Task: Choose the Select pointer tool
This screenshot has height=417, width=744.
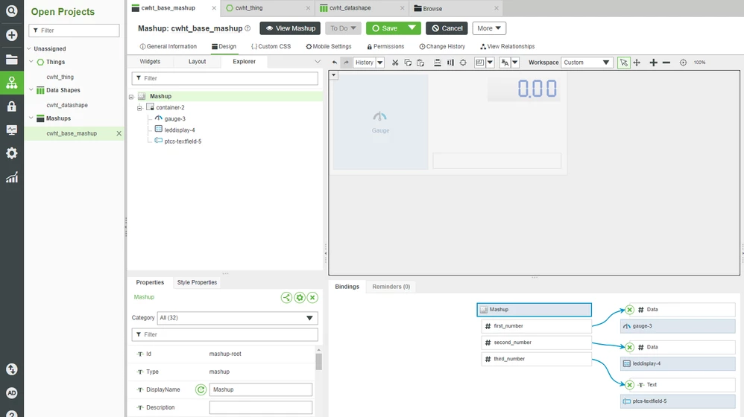Action: click(623, 63)
